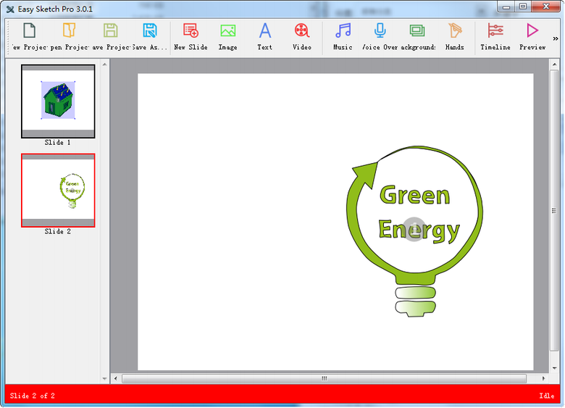Screen dimensions: 565x408
Task: Click the Save Project icon
Action: (110, 31)
